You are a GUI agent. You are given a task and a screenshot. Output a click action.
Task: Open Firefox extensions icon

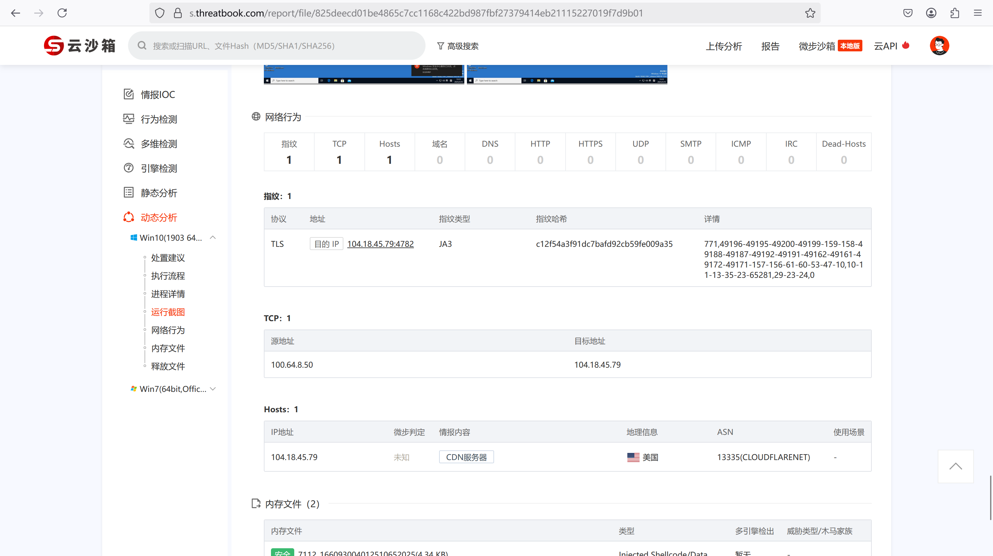(x=955, y=13)
